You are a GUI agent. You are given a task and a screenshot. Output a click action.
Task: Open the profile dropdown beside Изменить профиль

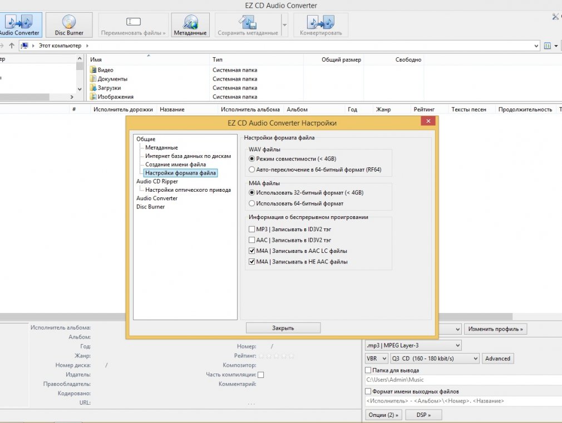tap(458, 329)
